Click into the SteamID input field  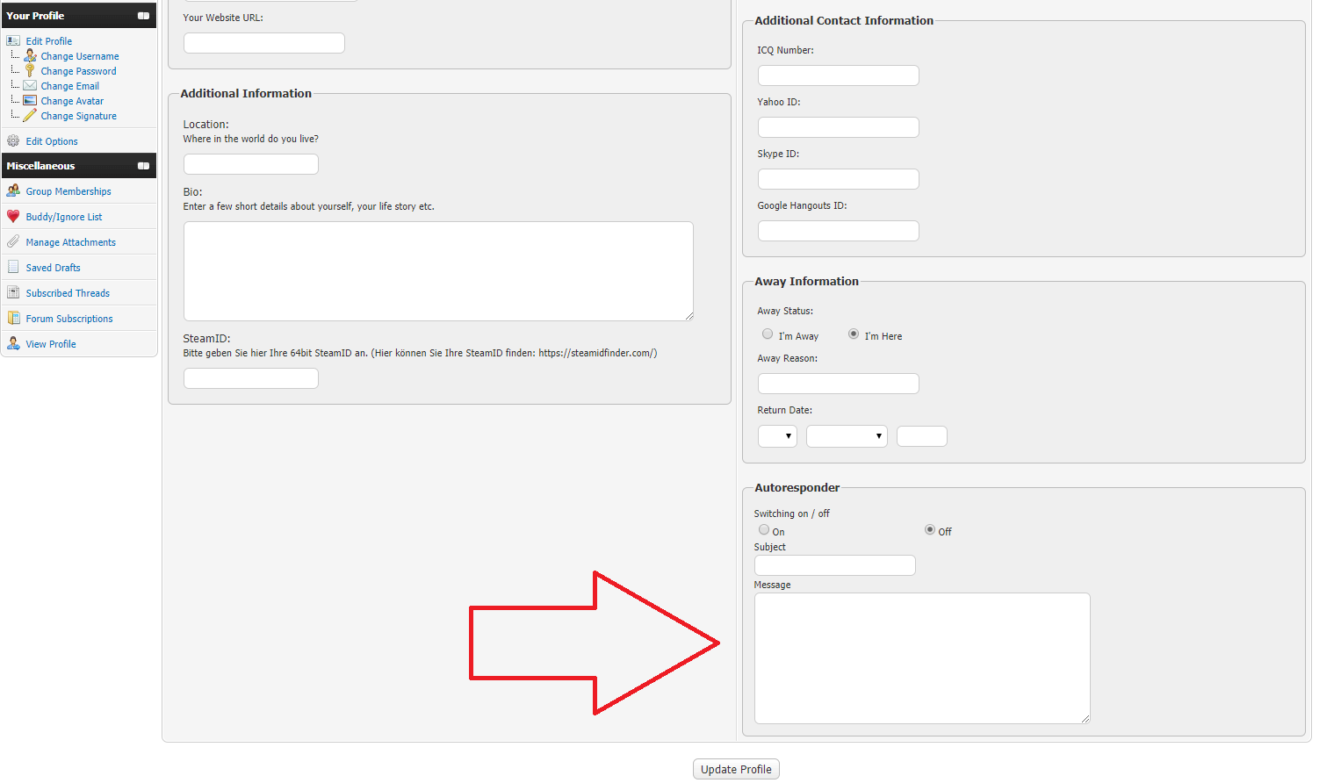251,378
